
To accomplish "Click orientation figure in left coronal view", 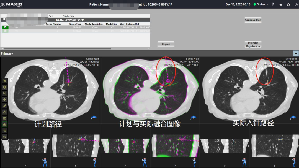I will (45, 162).
